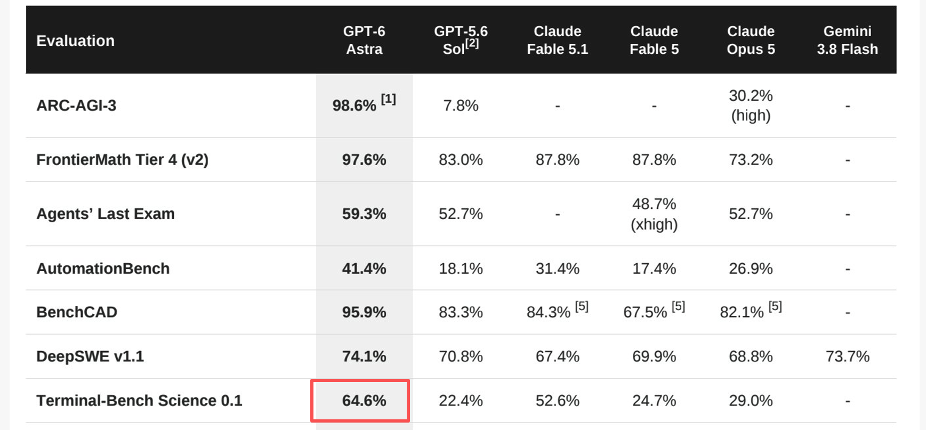
Task: Click the Claude Opus 5 column header
Action: [x=751, y=40]
